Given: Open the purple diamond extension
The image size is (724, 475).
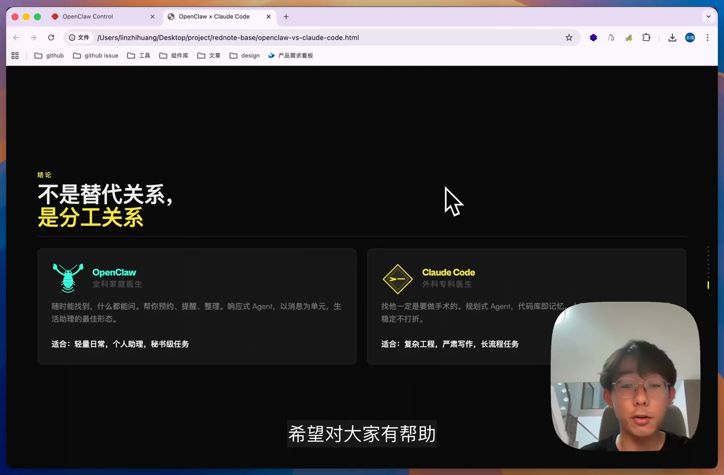Looking at the screenshot, I should click(593, 38).
